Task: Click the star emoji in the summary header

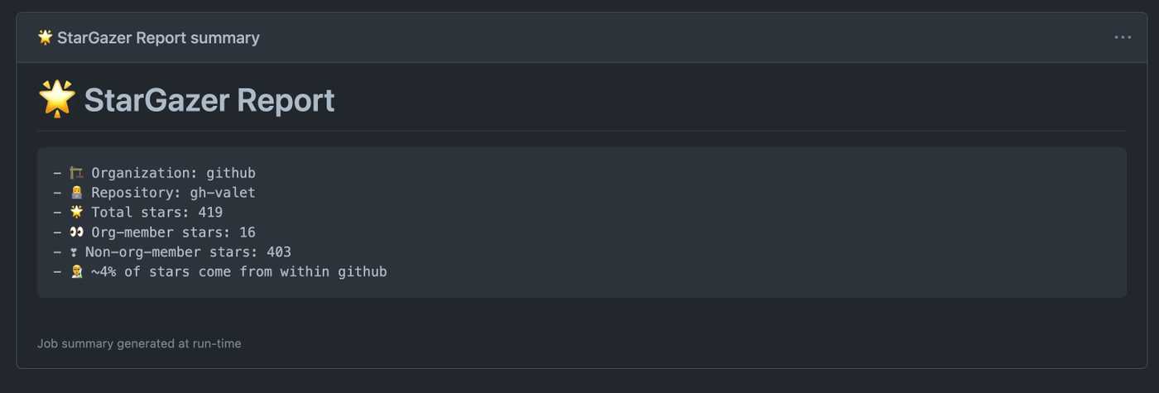Action: point(46,37)
